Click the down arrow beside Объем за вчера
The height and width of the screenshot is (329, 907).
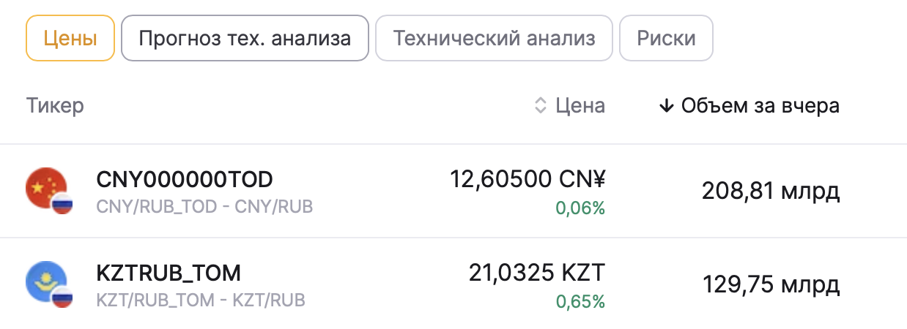(666, 106)
